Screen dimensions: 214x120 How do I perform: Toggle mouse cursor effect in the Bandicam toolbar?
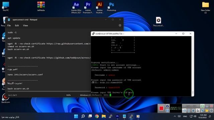(198, 111)
